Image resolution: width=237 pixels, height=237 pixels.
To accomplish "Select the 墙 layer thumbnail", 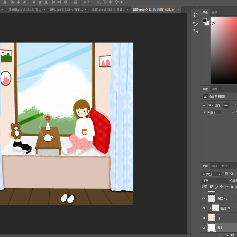I will coord(212,218).
